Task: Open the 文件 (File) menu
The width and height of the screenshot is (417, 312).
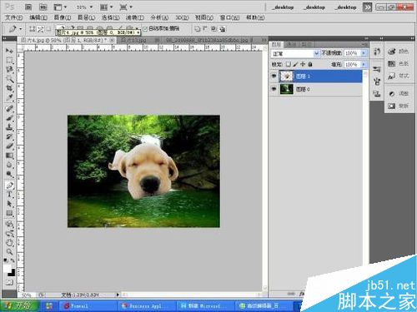Action: coord(14,17)
